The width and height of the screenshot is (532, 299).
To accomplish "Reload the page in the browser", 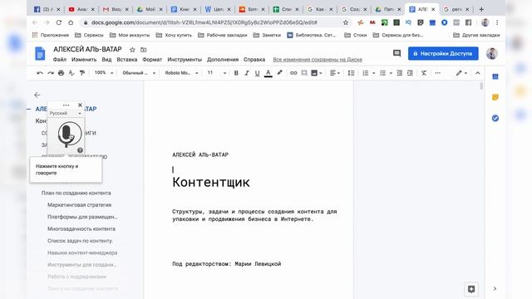I will tap(59, 22).
